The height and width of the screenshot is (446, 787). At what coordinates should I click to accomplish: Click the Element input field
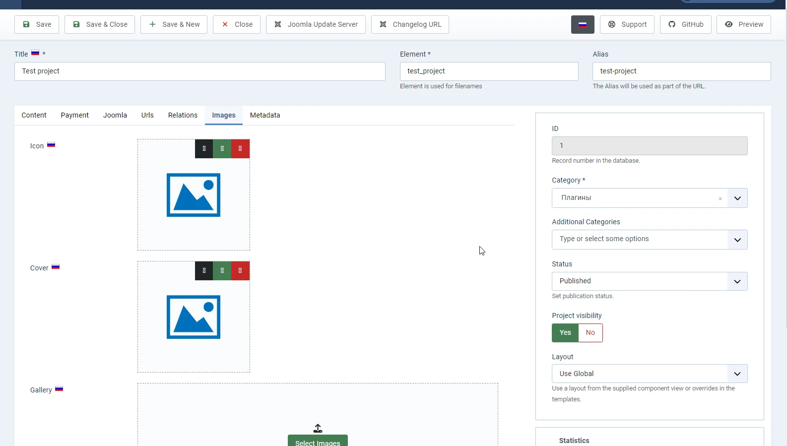tap(489, 71)
